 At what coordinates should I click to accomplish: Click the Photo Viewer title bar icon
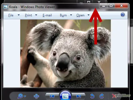(6, 7)
